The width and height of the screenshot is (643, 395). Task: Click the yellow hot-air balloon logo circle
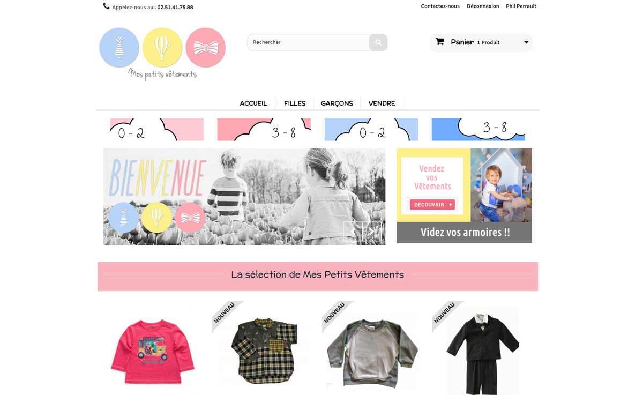[162, 48]
